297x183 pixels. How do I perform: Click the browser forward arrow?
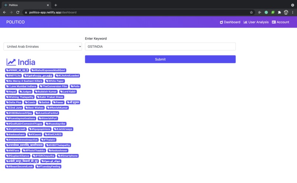coord(11,12)
